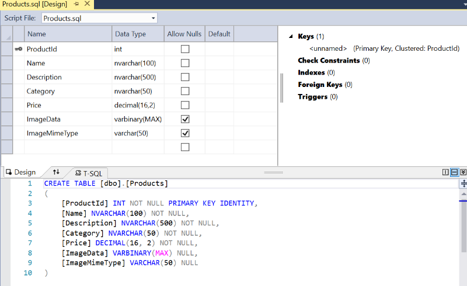Toggle Allow Nulls for Name column
The height and width of the screenshot is (286, 467).
click(x=185, y=63)
